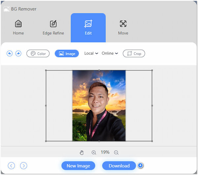The width and height of the screenshot is (198, 175).
Task: Go to next image arrow
Action: tap(23, 166)
